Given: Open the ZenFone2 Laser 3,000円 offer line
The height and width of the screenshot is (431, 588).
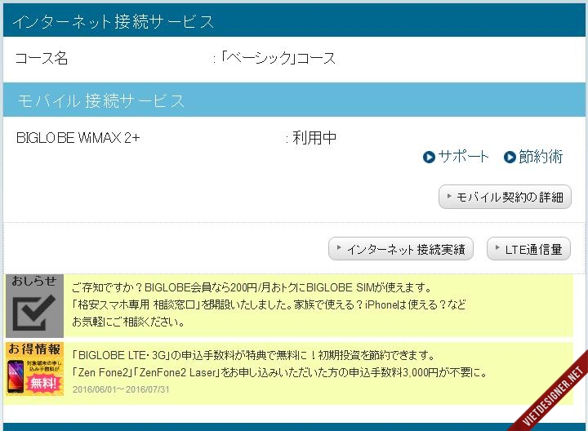Looking at the screenshot, I should pos(280,372).
